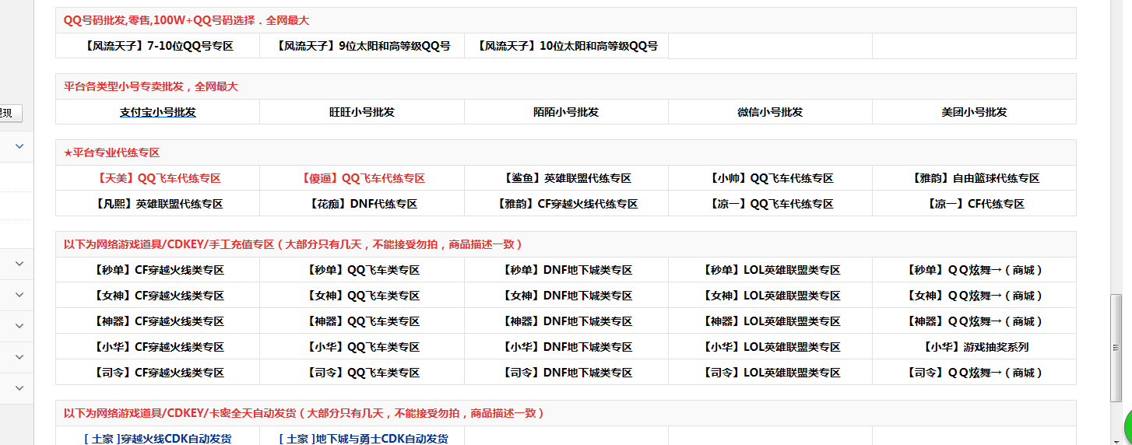Screen dimensions: 1132x445
Task: Open 【风流天子】9位太阳和高等级QQ号 link
Action: point(362,46)
